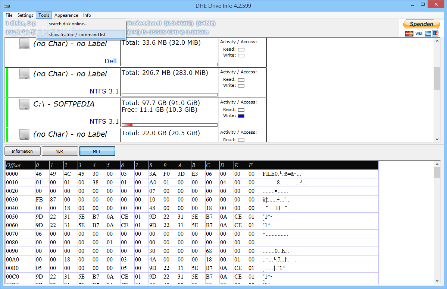Click hex view scrollbar down arrow
This screenshot has width=447, height=289.
(437, 281)
